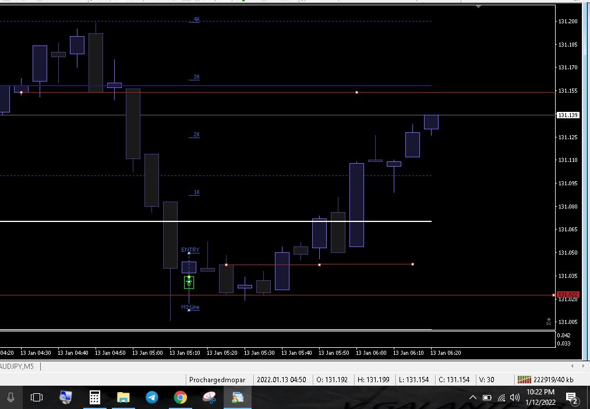Screen dimensions: 590x409
Task: Click the Wi-Fi network tray icon
Action: [x=501, y=398]
